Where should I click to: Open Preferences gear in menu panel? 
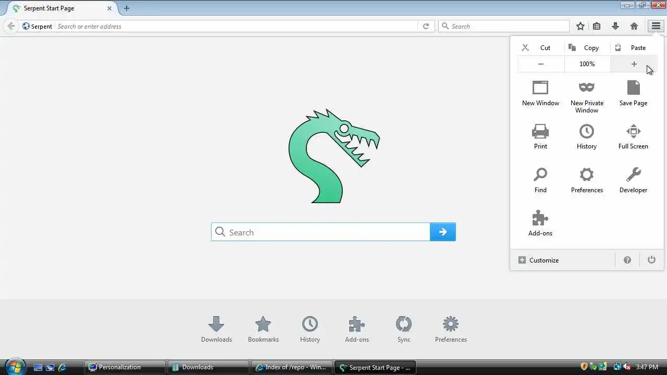587,180
